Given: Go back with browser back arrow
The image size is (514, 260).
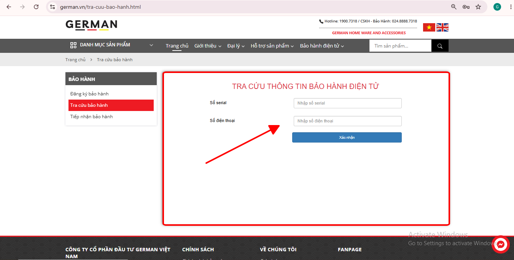Looking at the screenshot, I should (9, 7).
